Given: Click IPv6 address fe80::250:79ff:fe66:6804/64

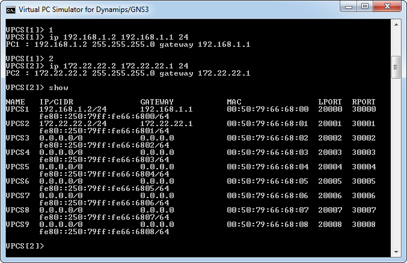Looking at the screenshot, I should 105,174.
